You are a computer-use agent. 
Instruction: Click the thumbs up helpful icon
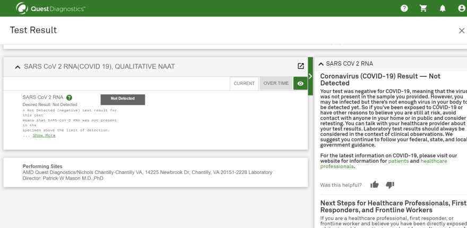(374, 185)
